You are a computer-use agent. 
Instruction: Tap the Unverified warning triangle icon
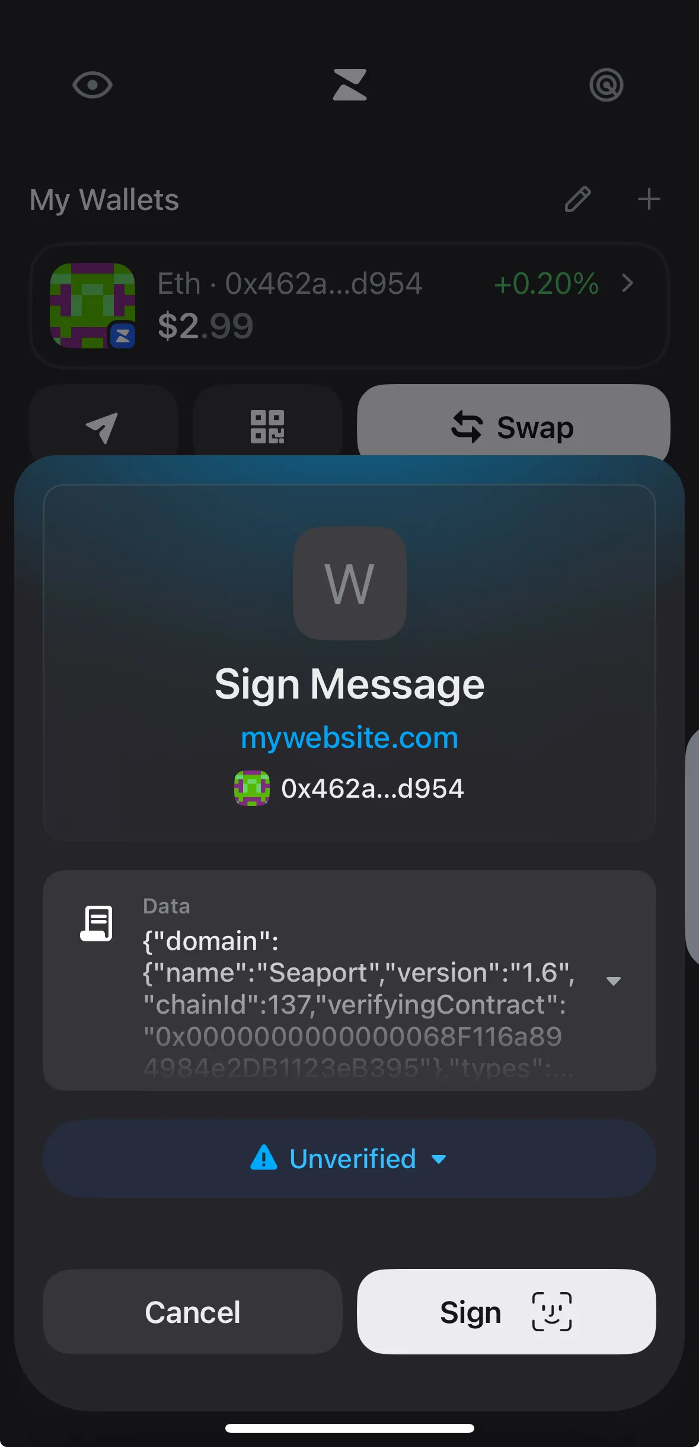264,1157
